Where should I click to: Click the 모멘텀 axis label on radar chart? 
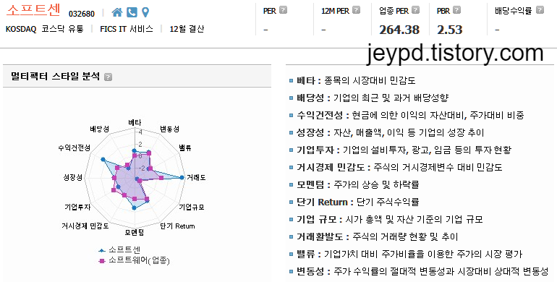[x=135, y=233]
